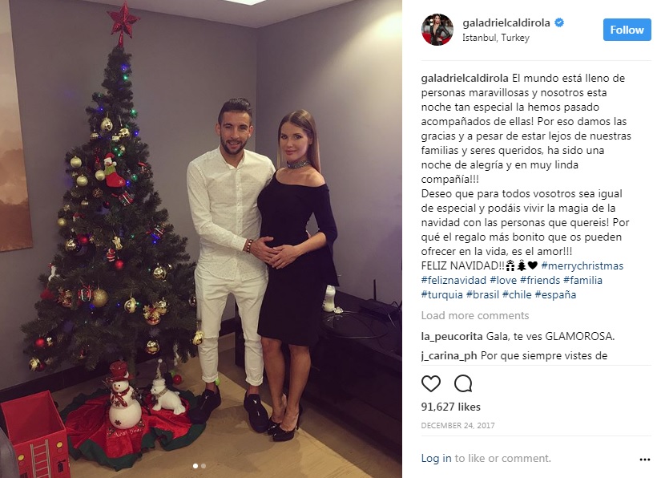
Task: Open the #feliznavidad hashtag
Action: [453, 280]
